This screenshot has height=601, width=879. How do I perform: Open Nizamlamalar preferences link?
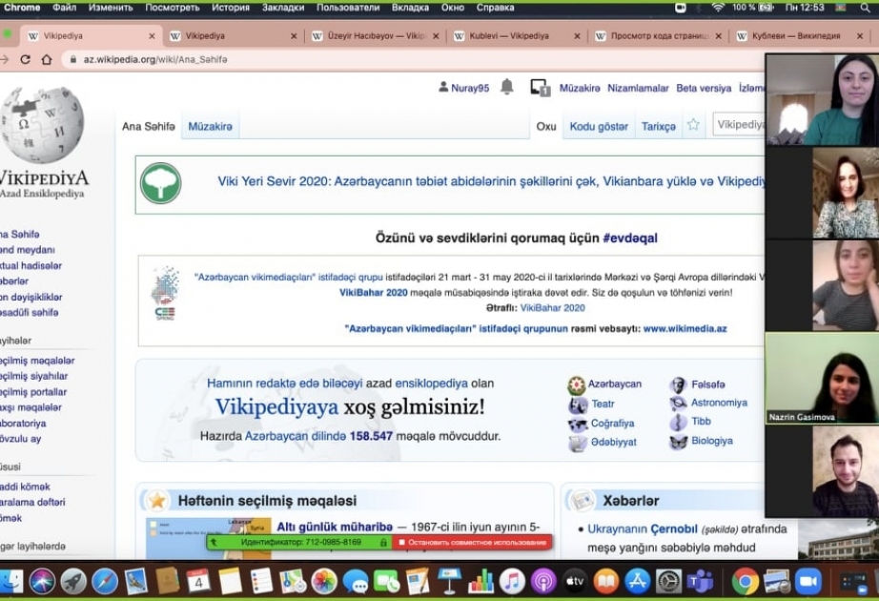pyautogui.click(x=638, y=88)
